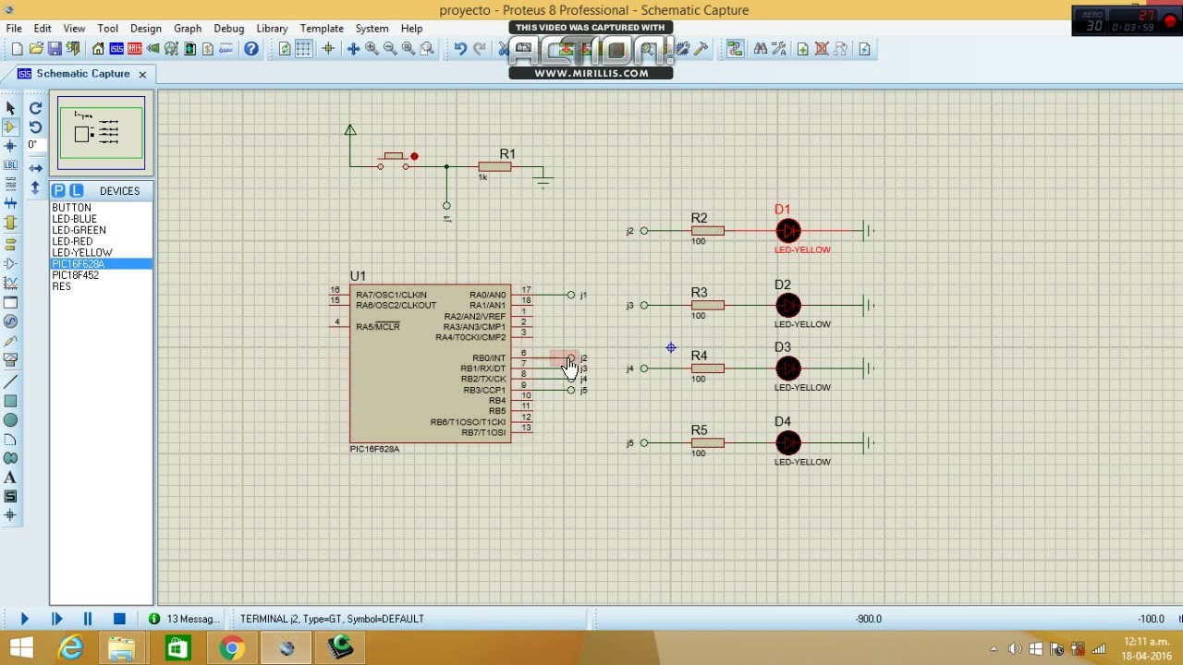
Task: Activate Component Mode in the left toolbar
Action: [10, 127]
